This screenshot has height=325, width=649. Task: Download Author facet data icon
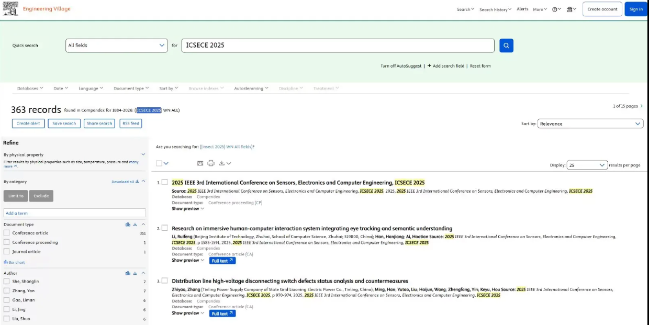coord(135,273)
